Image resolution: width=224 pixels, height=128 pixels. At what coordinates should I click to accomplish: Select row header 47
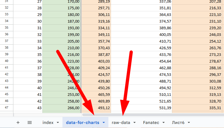[7, 108]
